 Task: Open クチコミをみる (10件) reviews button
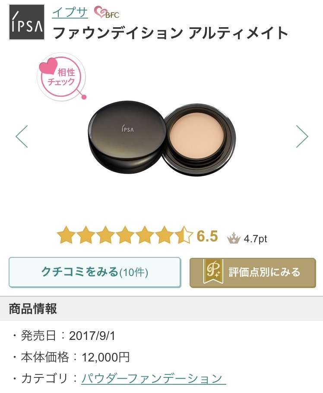coord(95,272)
